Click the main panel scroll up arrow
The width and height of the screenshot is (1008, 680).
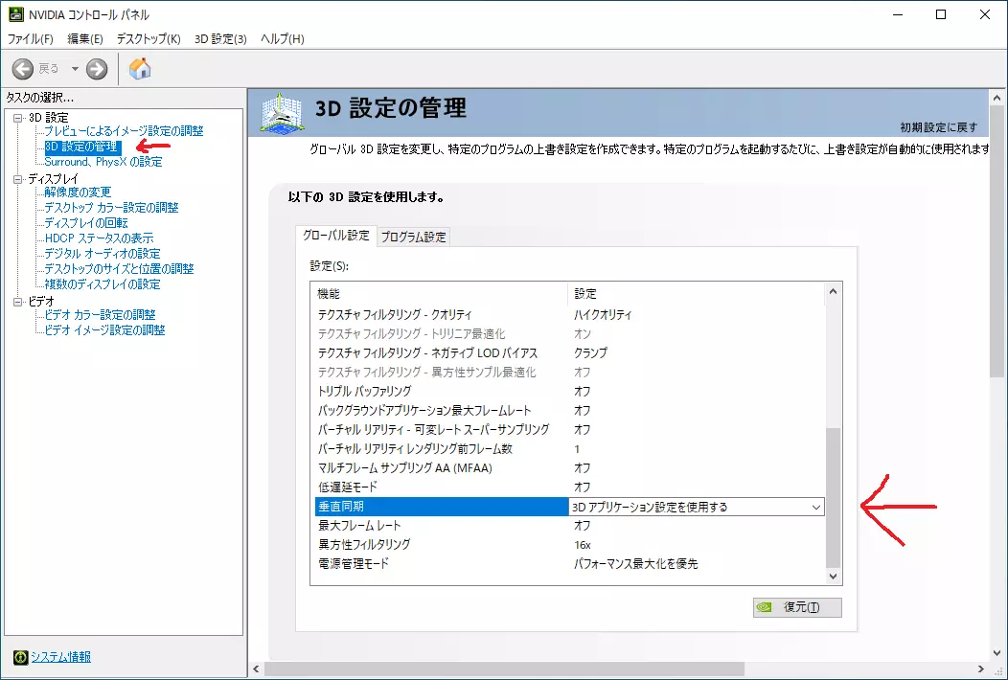[x=997, y=99]
